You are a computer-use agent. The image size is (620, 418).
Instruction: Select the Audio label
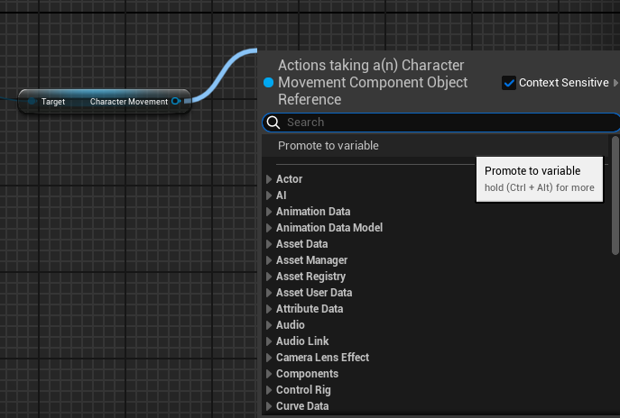point(291,325)
